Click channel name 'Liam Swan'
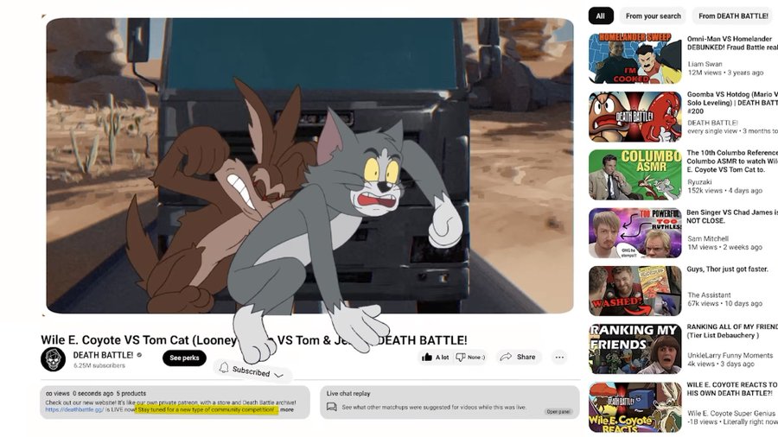Image resolution: width=778 pixels, height=437 pixels. 705,64
